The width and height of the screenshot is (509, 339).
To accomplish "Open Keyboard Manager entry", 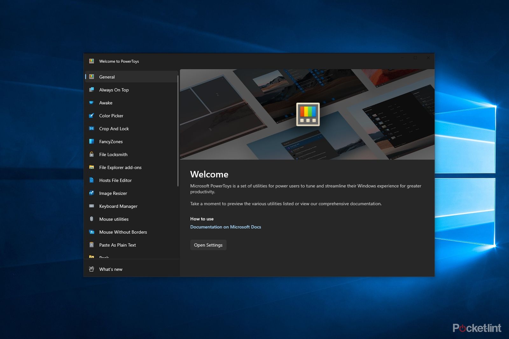I will (x=131, y=206).
